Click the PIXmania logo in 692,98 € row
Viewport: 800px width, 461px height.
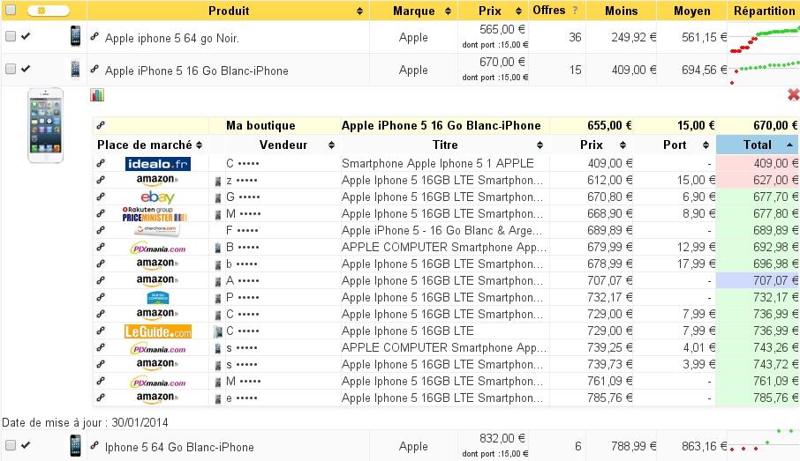(x=158, y=248)
